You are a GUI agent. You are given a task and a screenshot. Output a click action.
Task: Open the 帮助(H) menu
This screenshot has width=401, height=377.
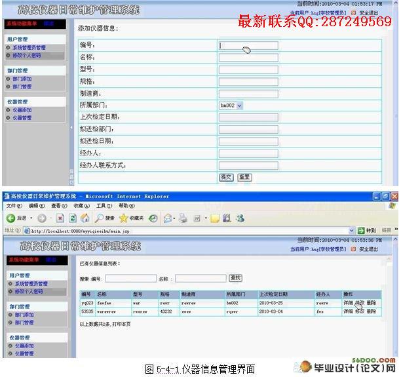coord(126,206)
